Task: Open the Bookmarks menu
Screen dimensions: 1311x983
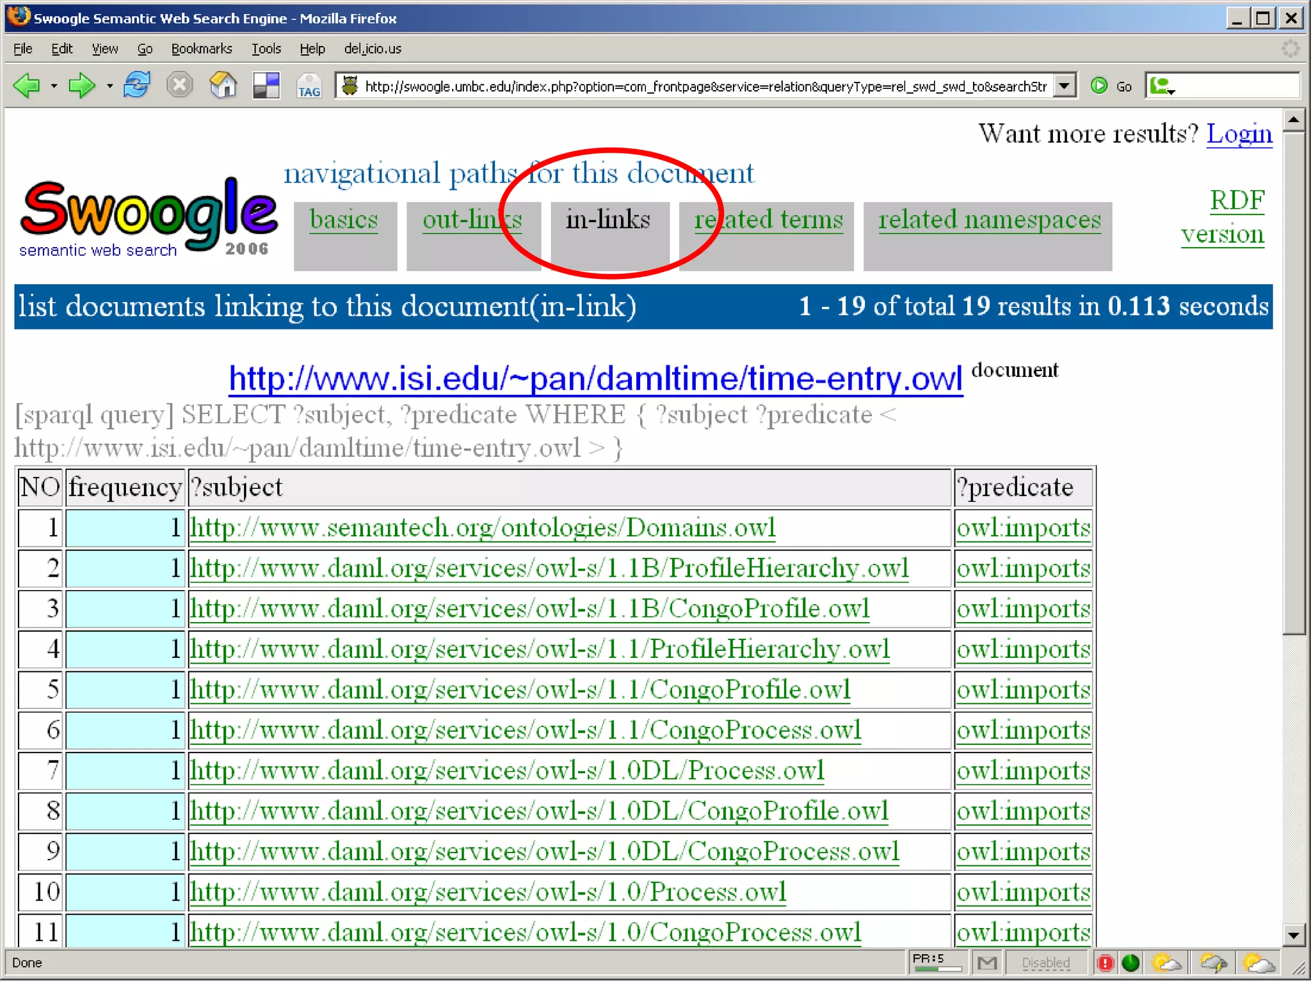Action: [x=201, y=49]
